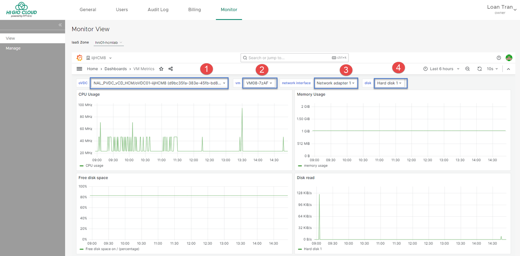Refresh the dashboard with refresh icon
Image resolution: width=520 pixels, height=256 pixels.
coord(480,69)
